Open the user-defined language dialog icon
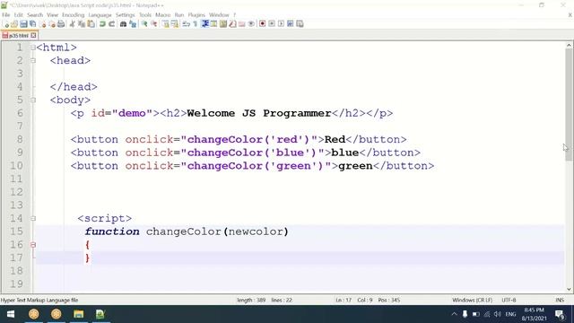 click(213, 24)
